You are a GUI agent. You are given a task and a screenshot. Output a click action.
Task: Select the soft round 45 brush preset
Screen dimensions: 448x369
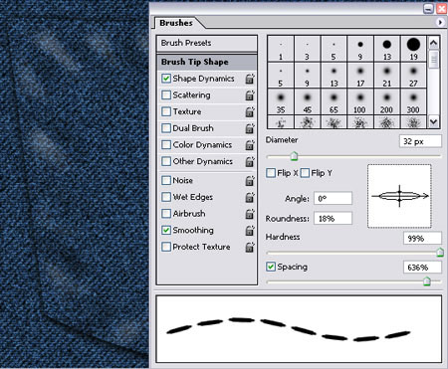click(x=308, y=101)
